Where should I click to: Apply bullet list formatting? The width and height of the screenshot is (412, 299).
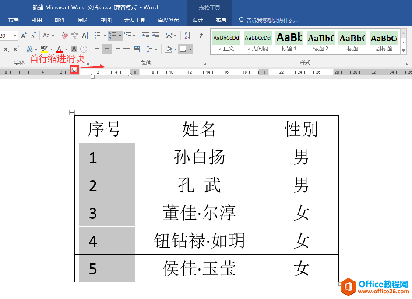tap(98, 36)
